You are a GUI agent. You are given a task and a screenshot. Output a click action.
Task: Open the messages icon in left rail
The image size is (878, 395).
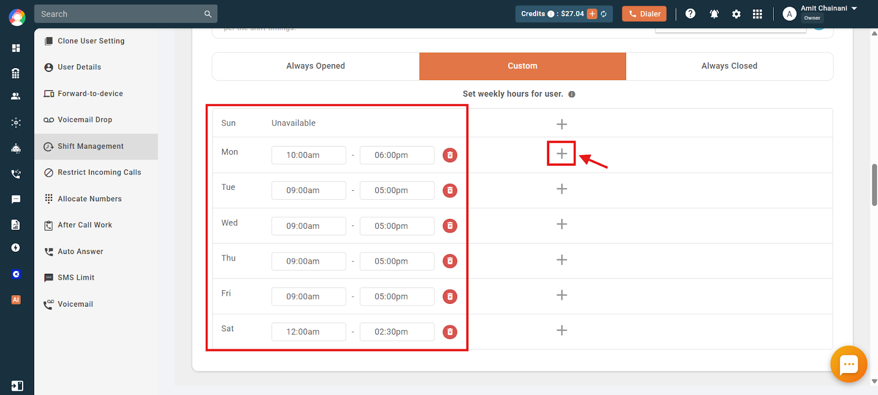pyautogui.click(x=16, y=199)
